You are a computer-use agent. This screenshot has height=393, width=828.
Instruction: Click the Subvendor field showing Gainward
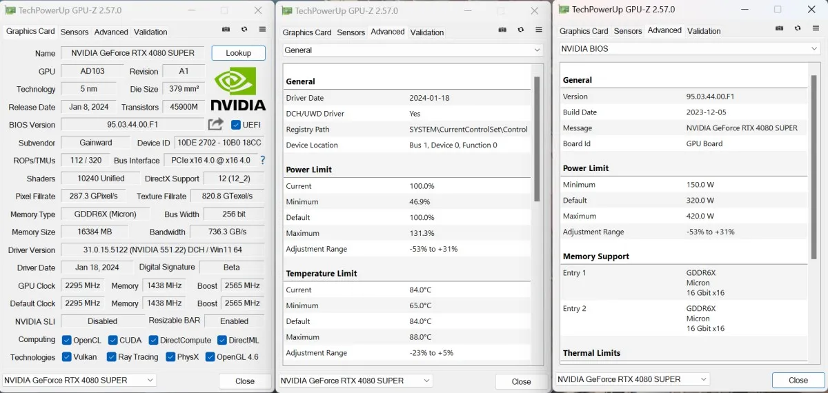click(x=96, y=143)
